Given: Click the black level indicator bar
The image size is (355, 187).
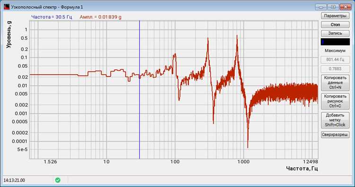Looking at the screenshot, I should pyautogui.click(x=335, y=42).
